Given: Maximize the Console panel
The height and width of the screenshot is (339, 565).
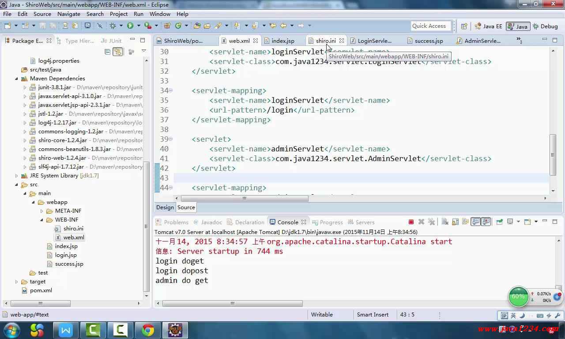Looking at the screenshot, I should (555, 222).
